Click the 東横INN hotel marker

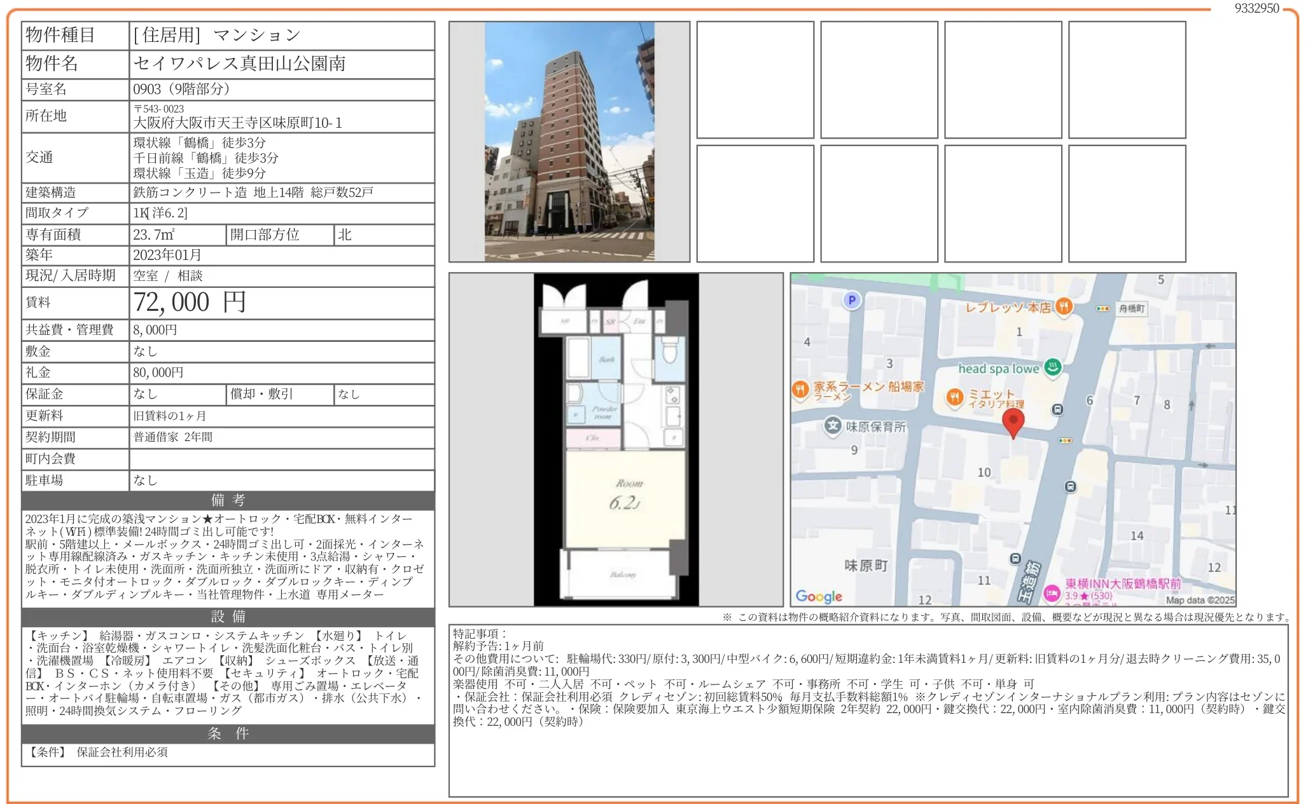coord(1051,592)
